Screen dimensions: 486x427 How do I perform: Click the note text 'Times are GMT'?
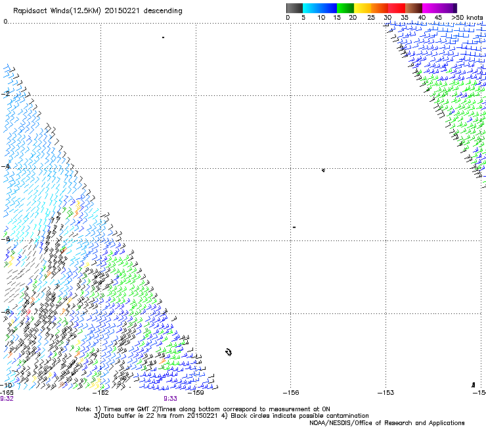[x=126, y=409]
